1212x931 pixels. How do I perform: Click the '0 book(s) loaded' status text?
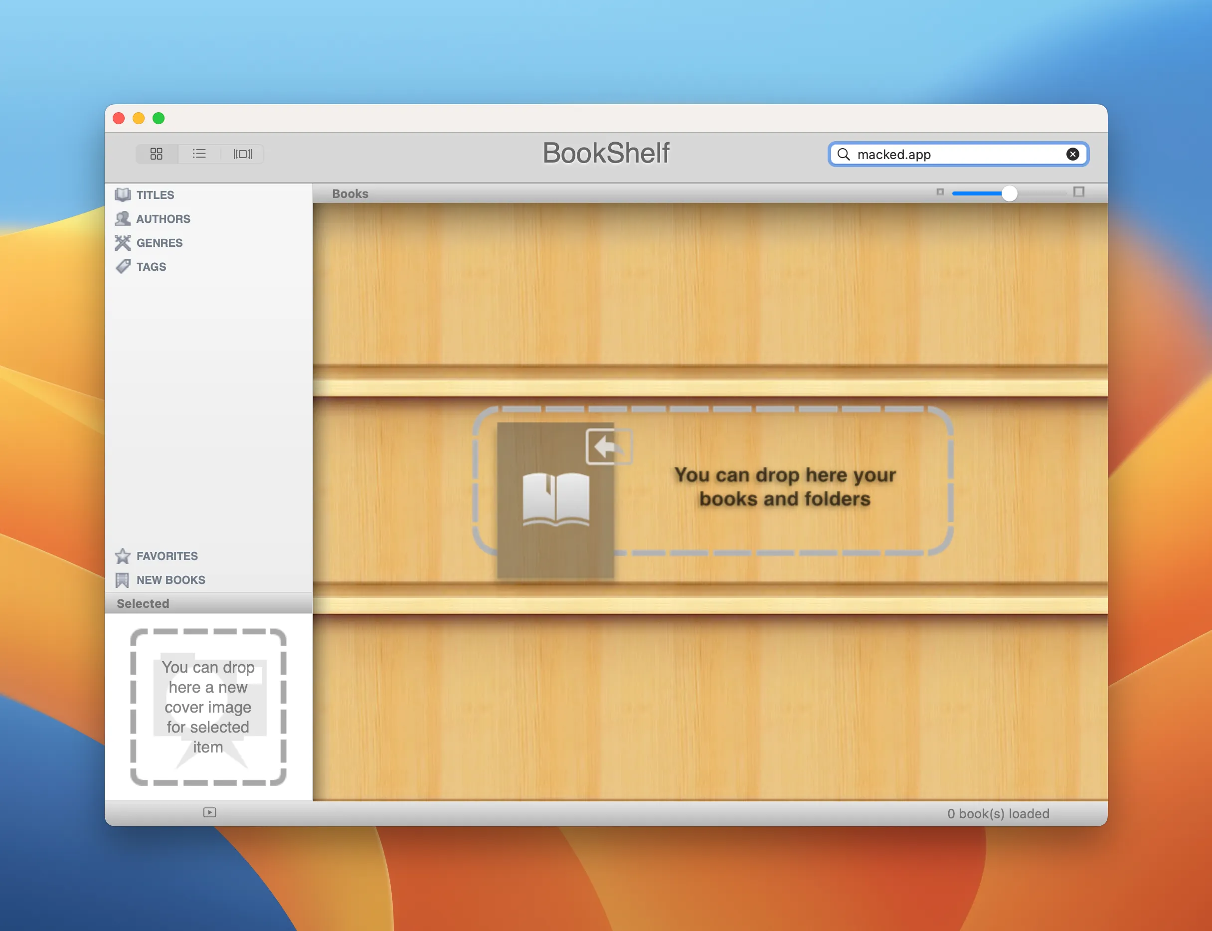(x=998, y=813)
